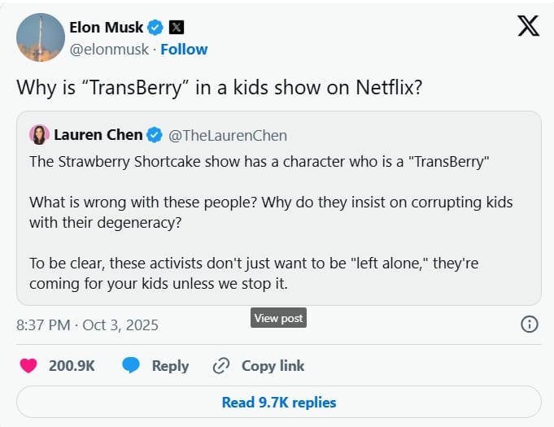Screen dimensions: 554x427
Task: Follow the @elonmusk account
Action: click(x=184, y=50)
